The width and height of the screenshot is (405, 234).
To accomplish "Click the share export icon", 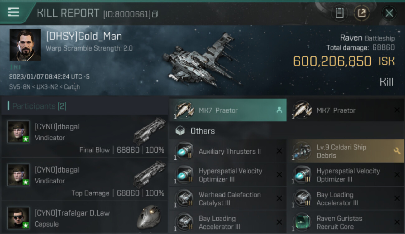I will (362, 13).
